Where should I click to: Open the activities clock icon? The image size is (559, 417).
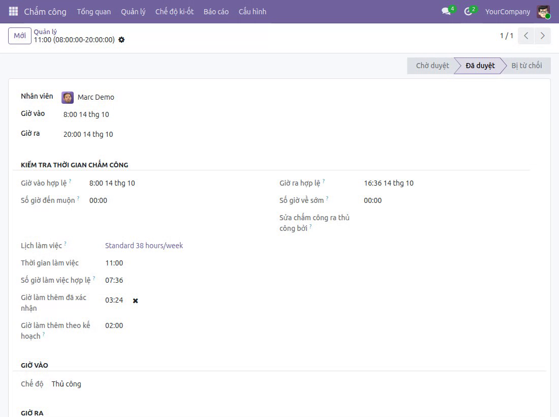468,11
